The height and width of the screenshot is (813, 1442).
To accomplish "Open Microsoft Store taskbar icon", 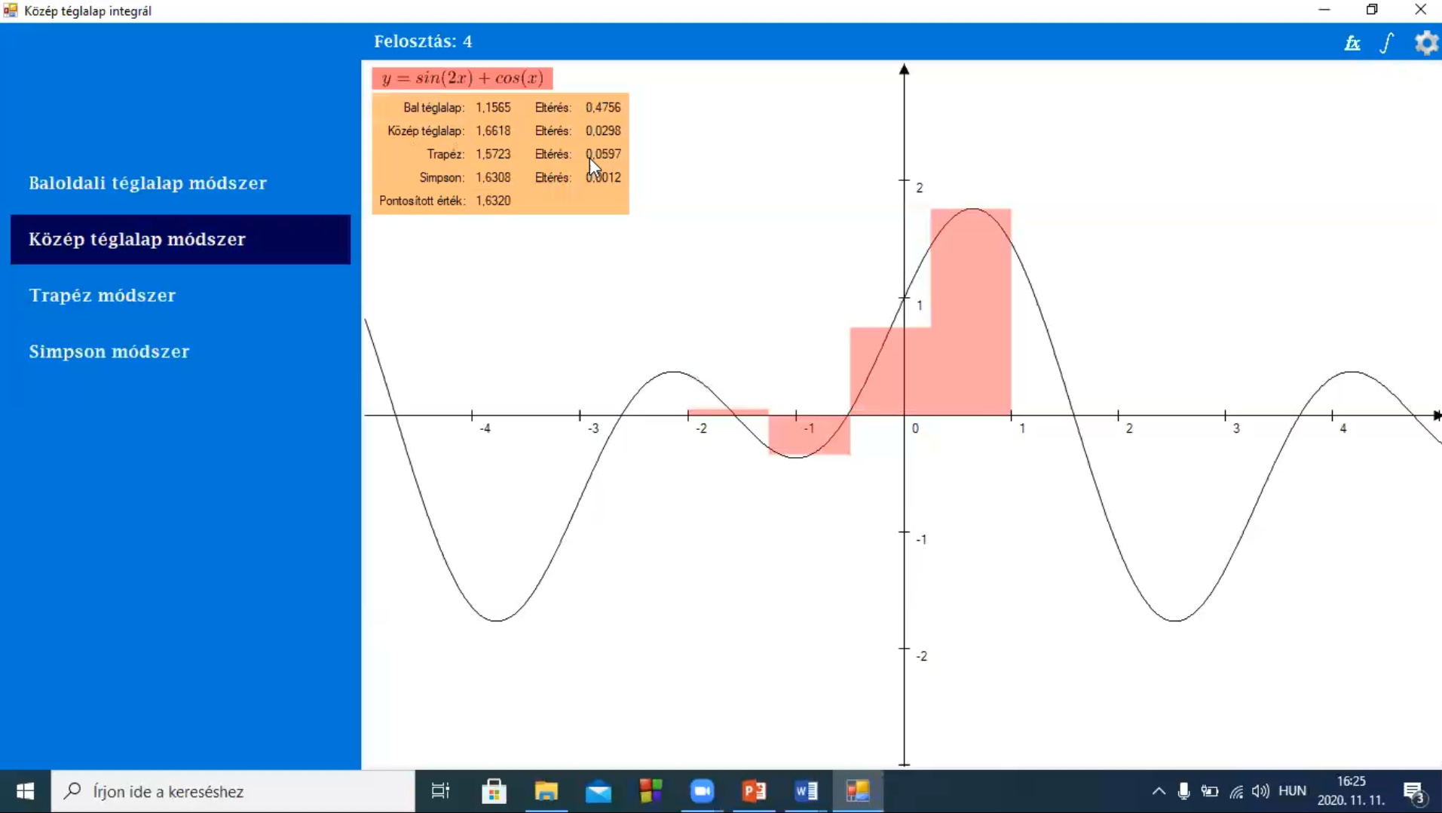I will coord(494,791).
